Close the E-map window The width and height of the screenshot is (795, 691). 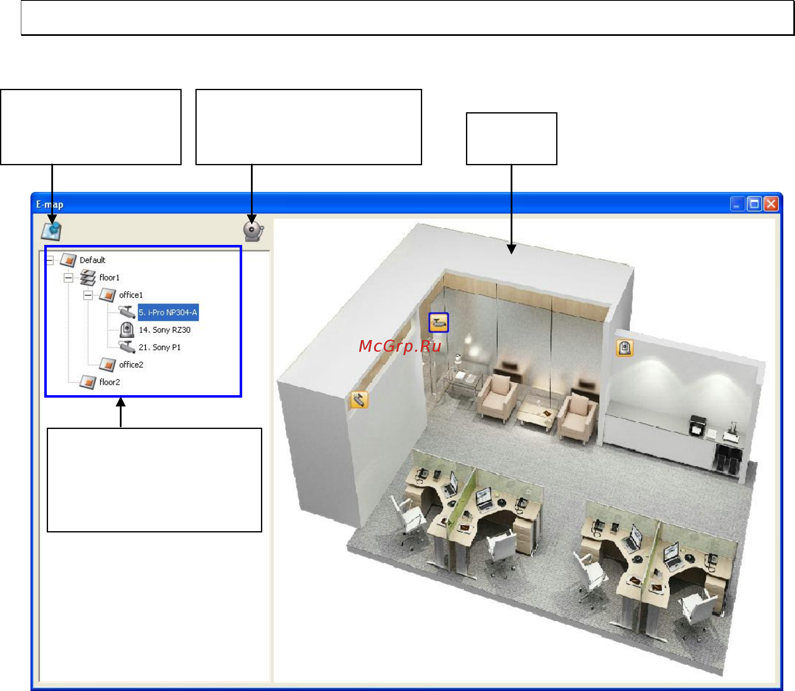[771, 204]
